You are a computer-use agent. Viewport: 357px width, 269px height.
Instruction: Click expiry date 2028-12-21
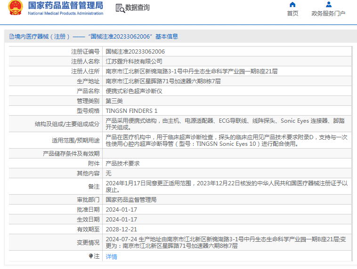(x=122, y=229)
